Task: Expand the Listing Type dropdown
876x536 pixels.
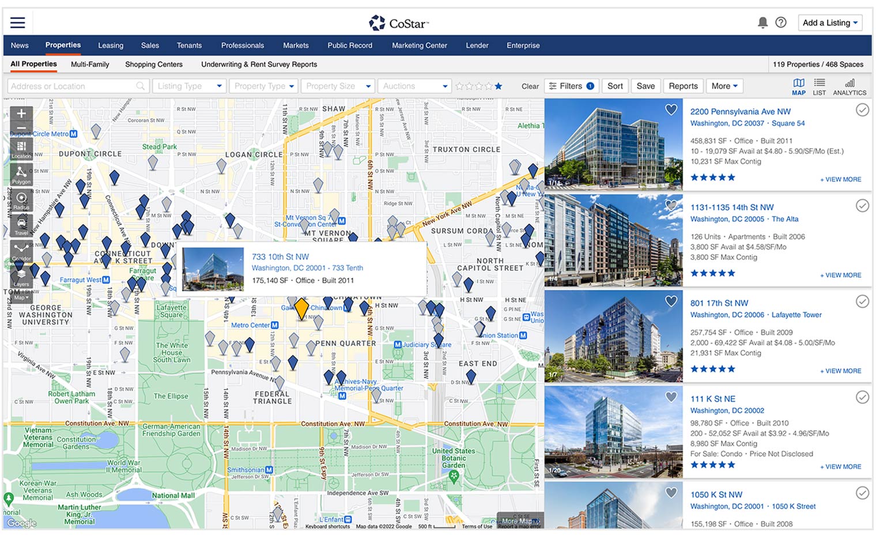Action: 189,86
